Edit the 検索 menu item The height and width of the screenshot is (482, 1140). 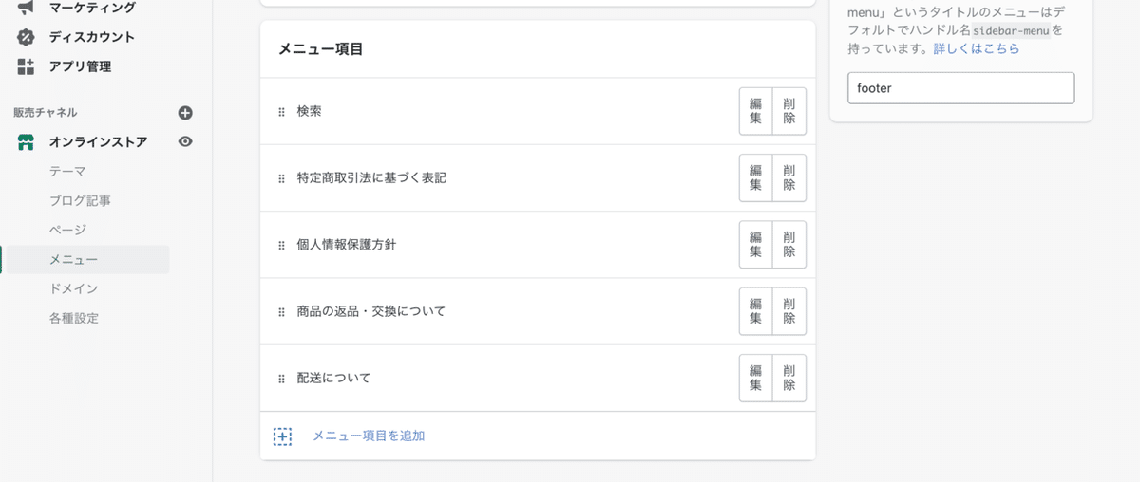(756, 112)
